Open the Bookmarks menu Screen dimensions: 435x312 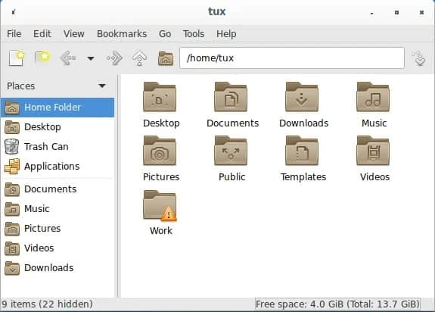[x=122, y=34]
